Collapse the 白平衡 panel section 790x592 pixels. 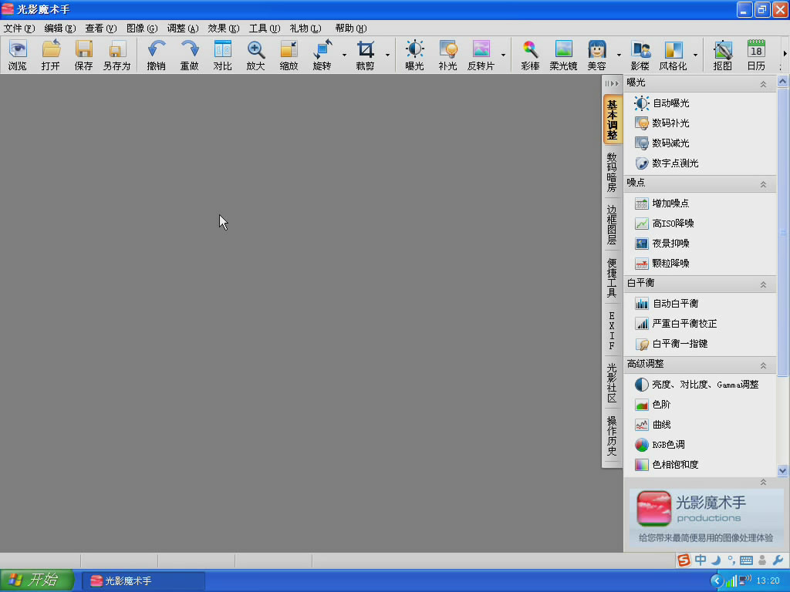tap(763, 284)
